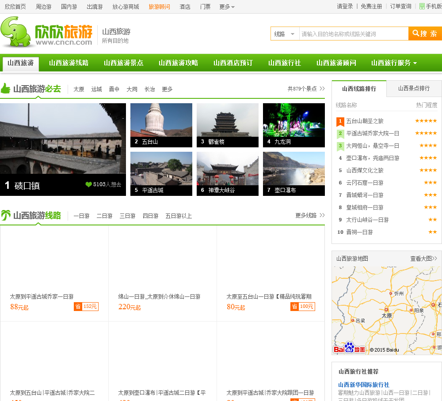Image resolution: width=442 pixels, height=401 pixels.
Task: Open the 山西旅行社 menu item
Action: [284, 63]
